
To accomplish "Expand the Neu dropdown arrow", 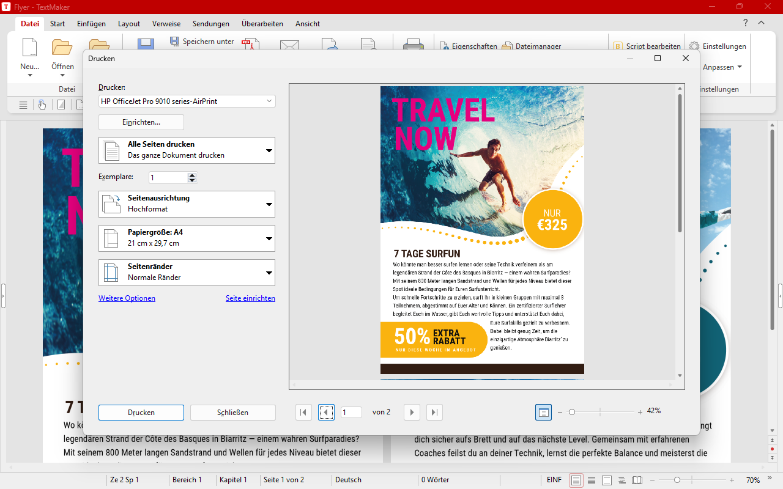I will click(29, 76).
